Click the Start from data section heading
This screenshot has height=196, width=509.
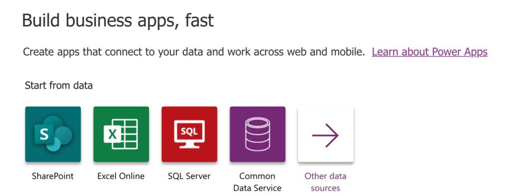(59, 85)
